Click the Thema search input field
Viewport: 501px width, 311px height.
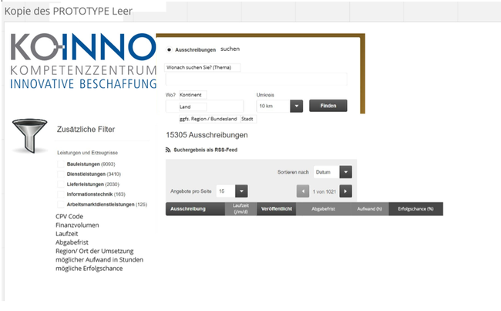[256, 79]
